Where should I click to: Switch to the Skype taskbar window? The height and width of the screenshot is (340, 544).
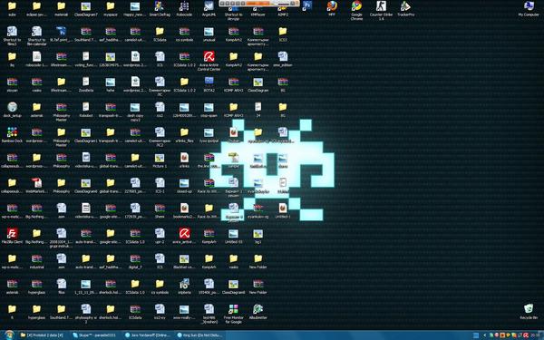pyautogui.click(x=94, y=335)
